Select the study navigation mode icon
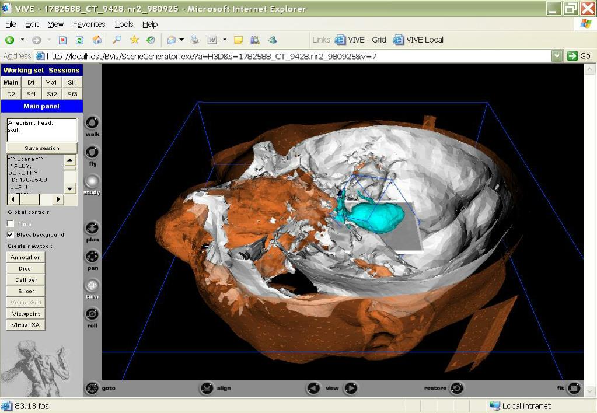 click(92, 181)
